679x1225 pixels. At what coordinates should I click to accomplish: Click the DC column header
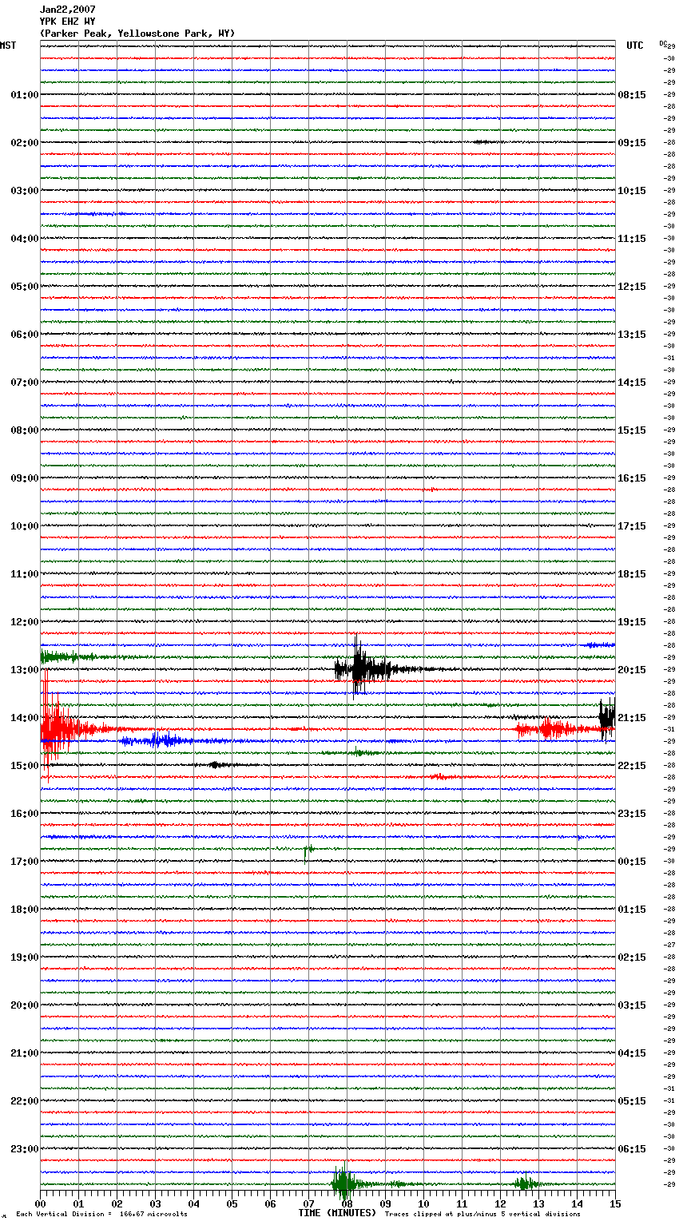[x=663, y=43]
